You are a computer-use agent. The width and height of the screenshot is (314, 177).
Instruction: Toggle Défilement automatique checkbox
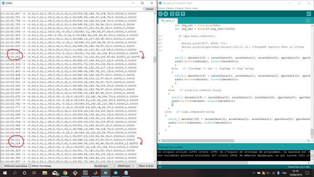click(3, 166)
